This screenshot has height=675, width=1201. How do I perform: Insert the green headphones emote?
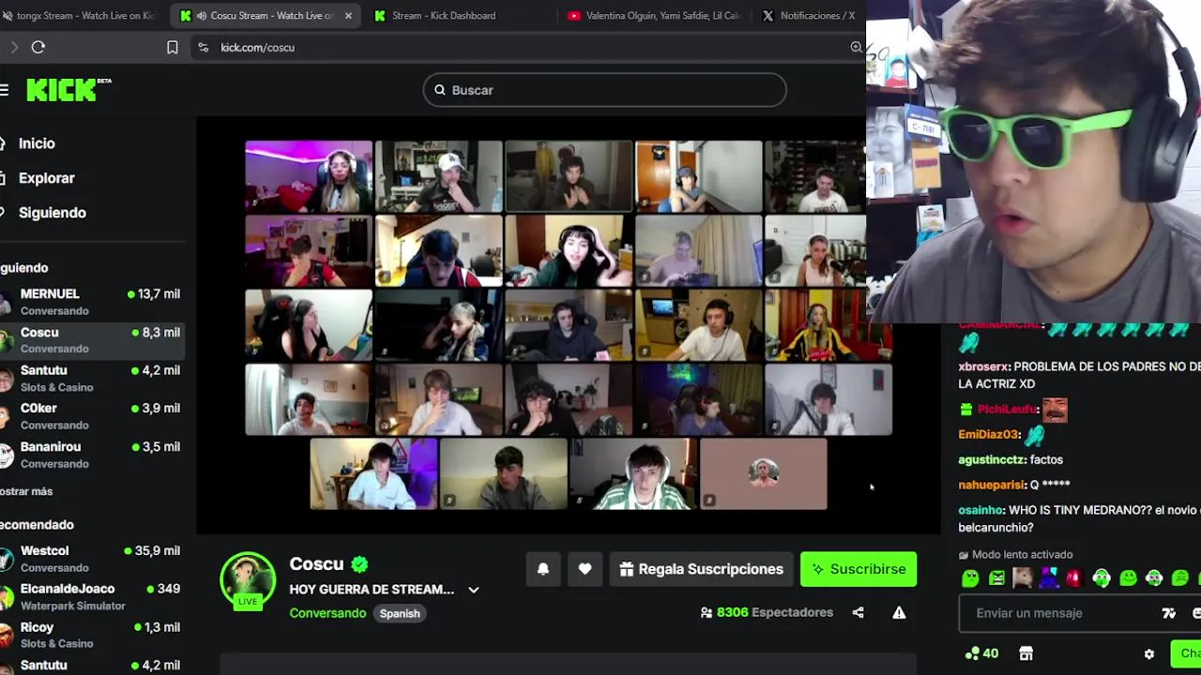[x=1102, y=578]
